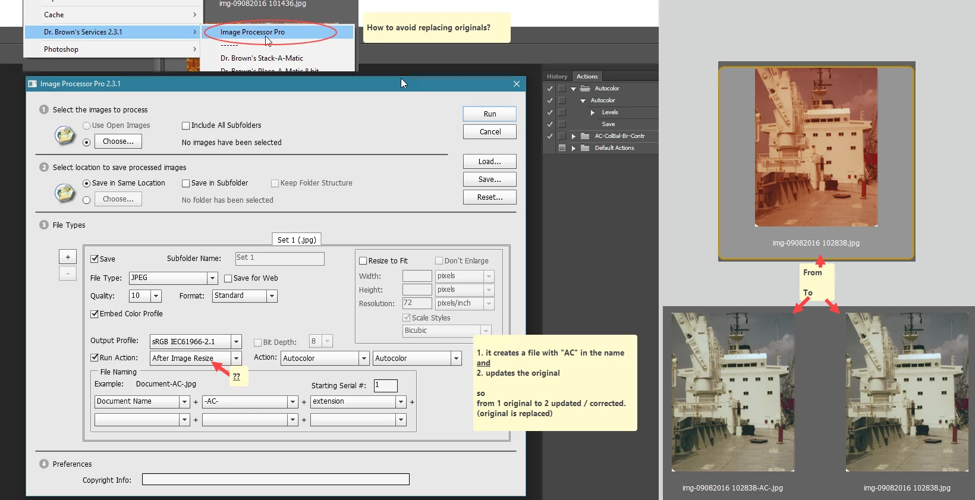Enable the Include All Subfolders checkbox
Viewport: 975px width, 500px height.
185,125
